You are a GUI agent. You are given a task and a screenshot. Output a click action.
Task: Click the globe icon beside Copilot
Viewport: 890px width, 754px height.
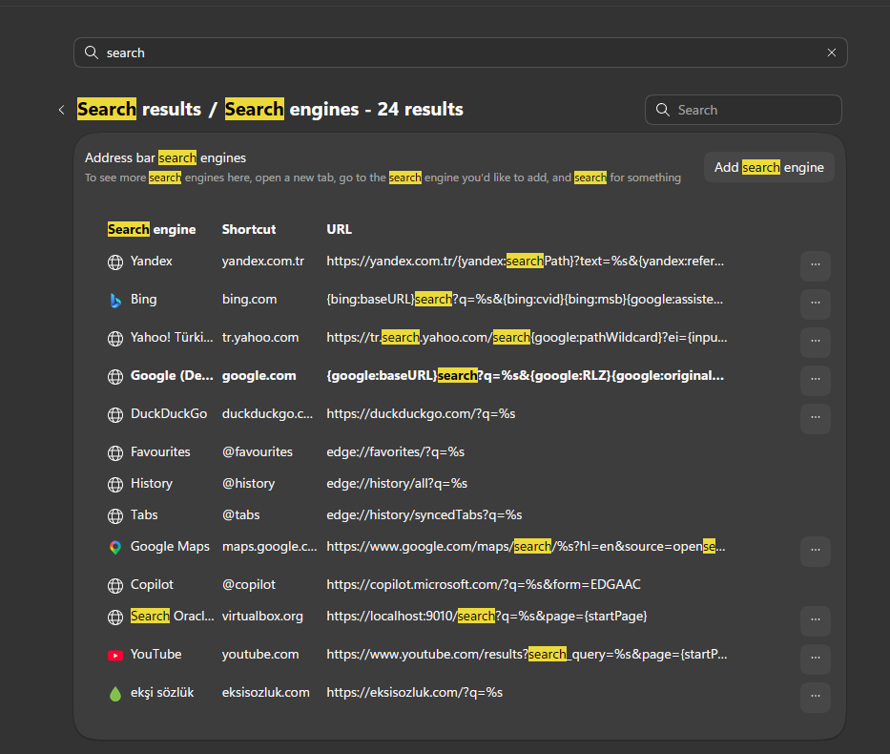(x=115, y=585)
